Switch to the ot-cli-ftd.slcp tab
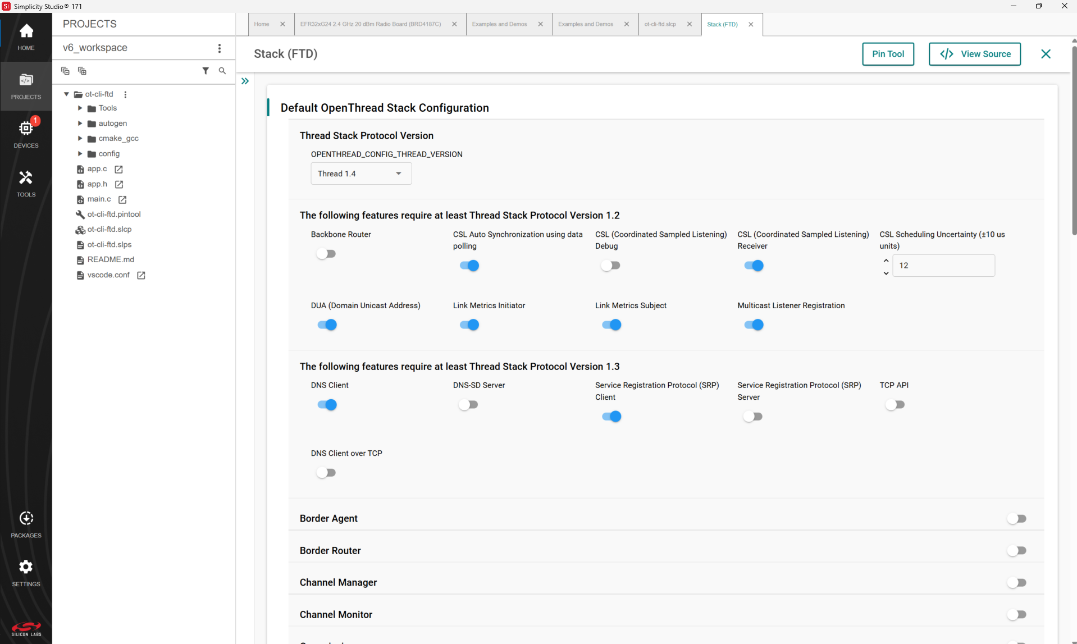 click(660, 24)
